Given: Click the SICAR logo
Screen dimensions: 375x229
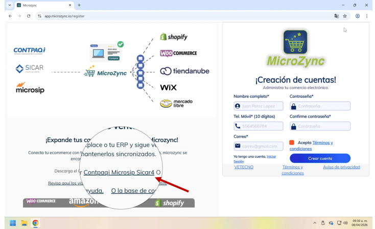Looking at the screenshot, I should [30, 69].
